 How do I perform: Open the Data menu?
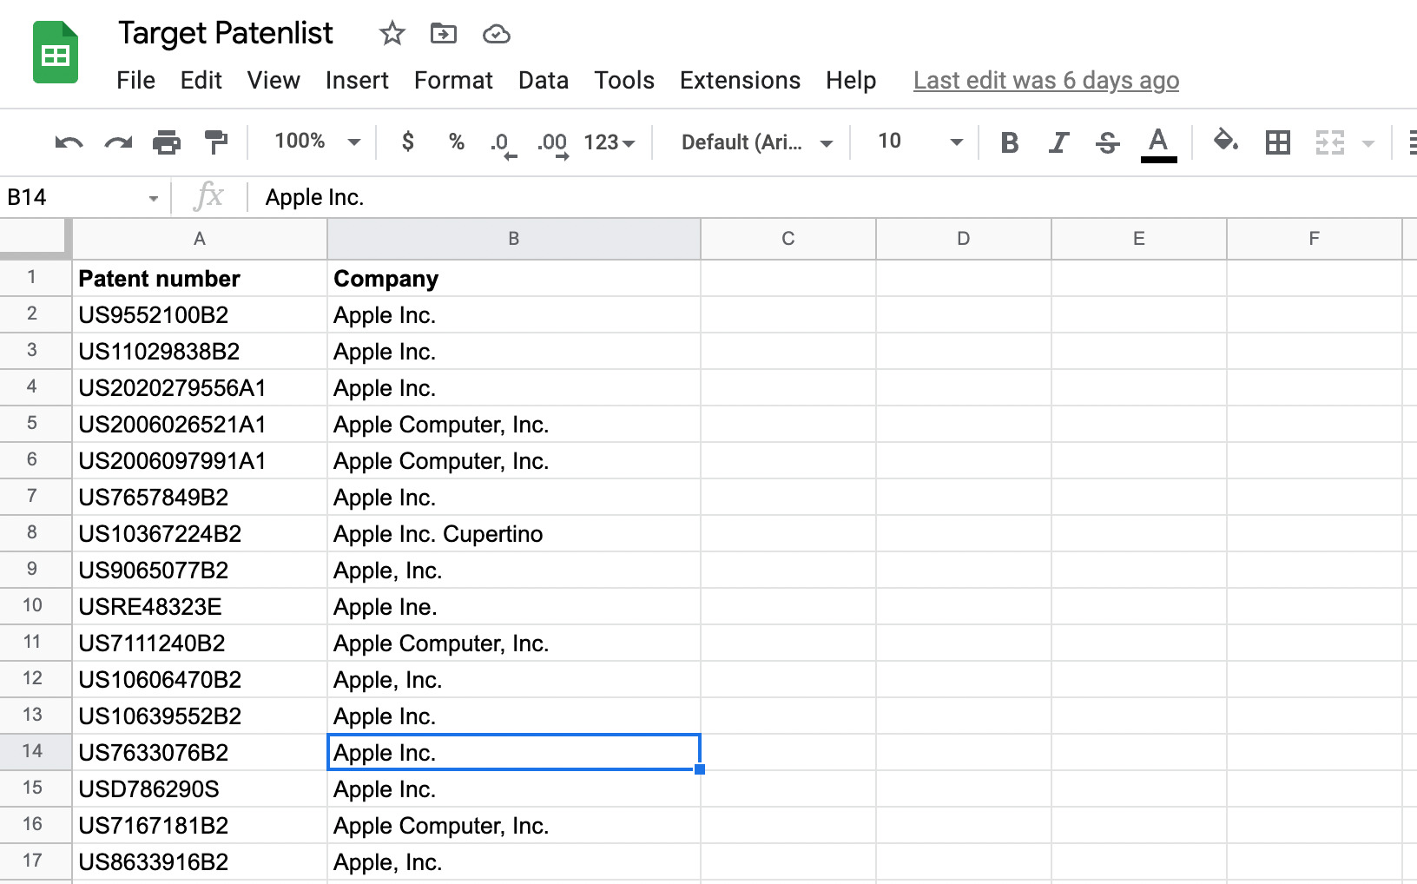click(x=544, y=81)
